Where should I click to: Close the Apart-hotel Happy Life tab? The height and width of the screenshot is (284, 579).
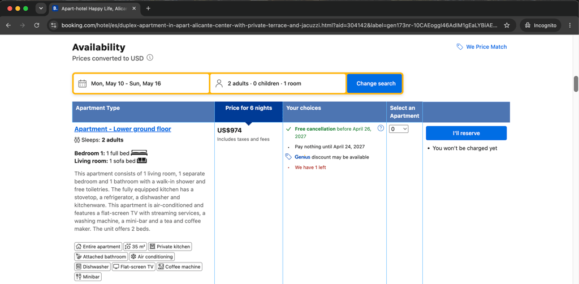(x=133, y=8)
